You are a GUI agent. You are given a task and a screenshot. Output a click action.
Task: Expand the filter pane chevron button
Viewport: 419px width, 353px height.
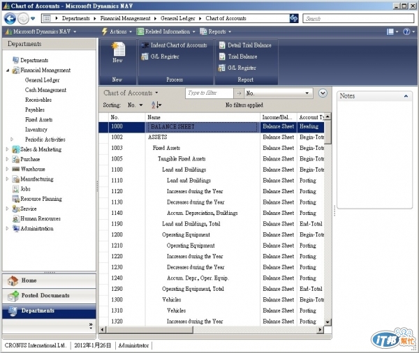323,93
